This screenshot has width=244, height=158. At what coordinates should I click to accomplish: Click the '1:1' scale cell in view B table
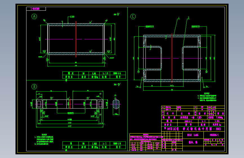click(105, 144)
